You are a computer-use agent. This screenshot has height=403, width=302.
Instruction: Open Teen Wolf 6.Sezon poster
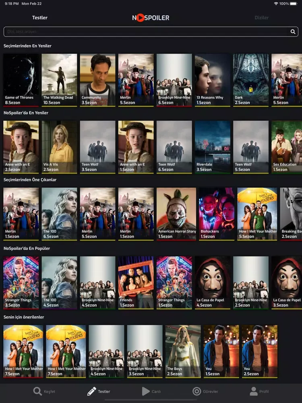(174, 147)
